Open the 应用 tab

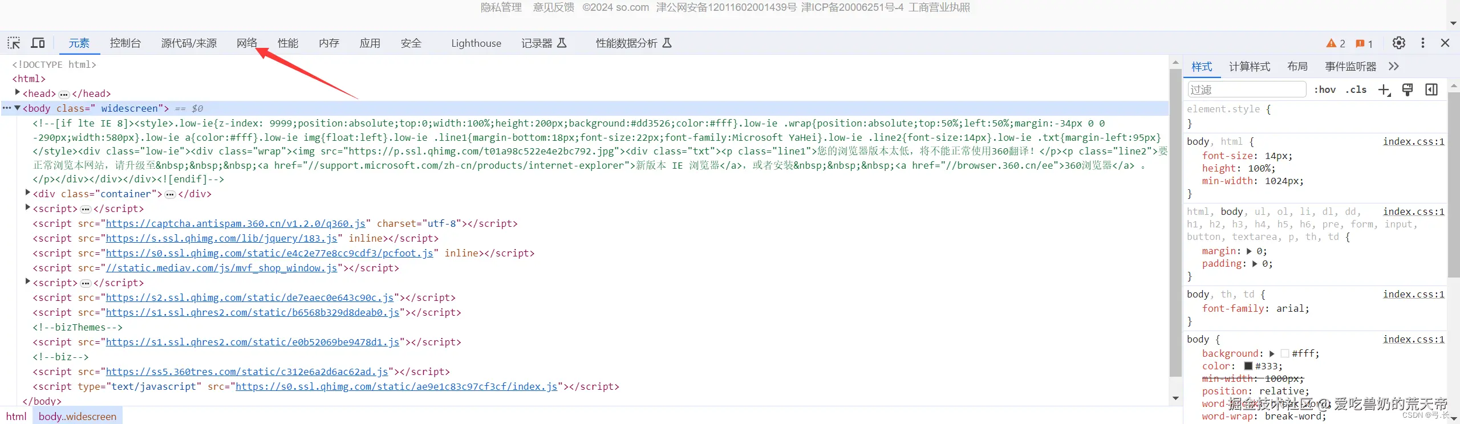(x=370, y=43)
